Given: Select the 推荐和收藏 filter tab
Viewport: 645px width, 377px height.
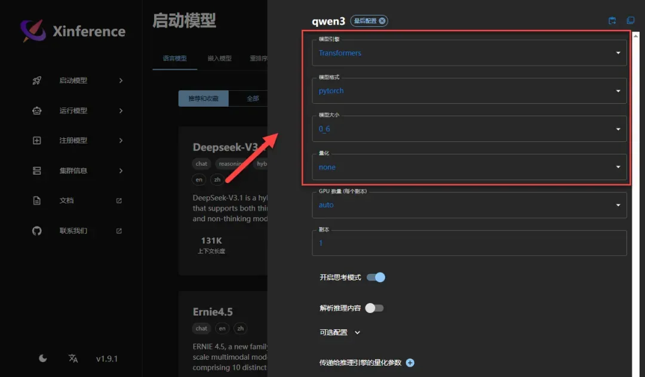Looking at the screenshot, I should point(203,98).
